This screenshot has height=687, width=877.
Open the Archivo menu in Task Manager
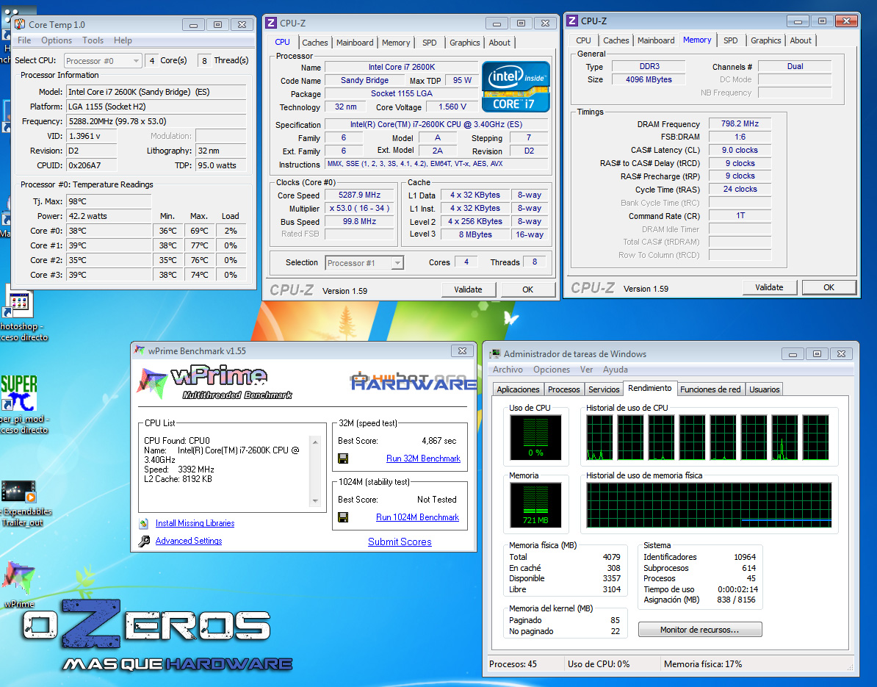(508, 370)
